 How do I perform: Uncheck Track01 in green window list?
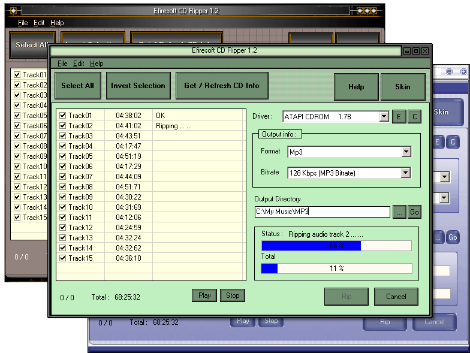point(62,116)
